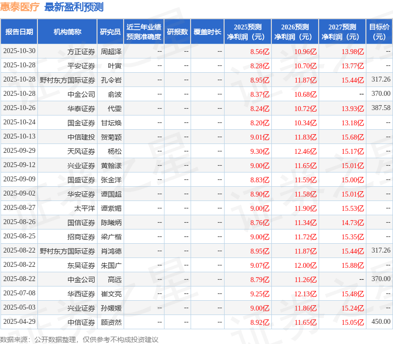This screenshot has width=393, height=344.
Task: Click the 13.98亿 forecast value
Action: pyautogui.click(x=353, y=52)
